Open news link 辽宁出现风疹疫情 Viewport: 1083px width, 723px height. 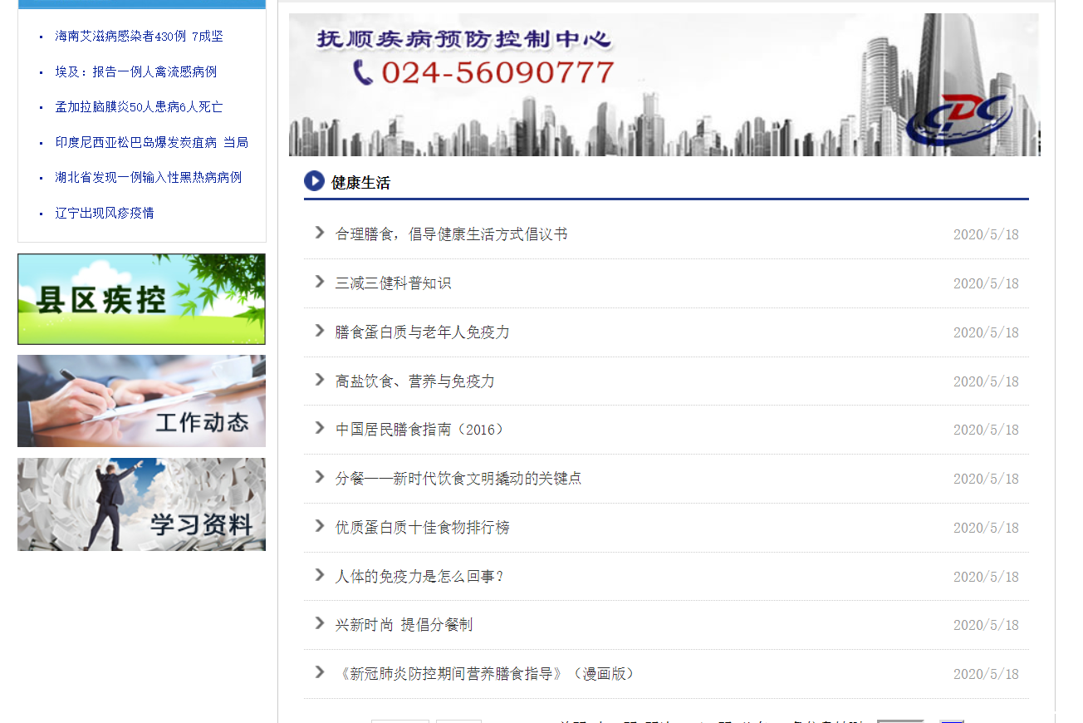point(105,214)
